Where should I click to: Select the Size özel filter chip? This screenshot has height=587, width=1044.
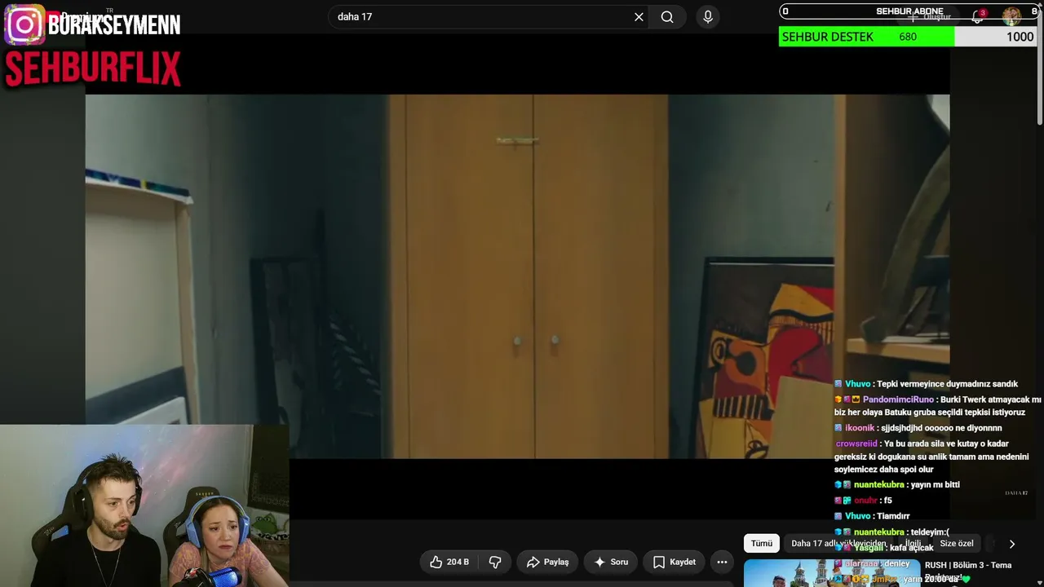957,544
